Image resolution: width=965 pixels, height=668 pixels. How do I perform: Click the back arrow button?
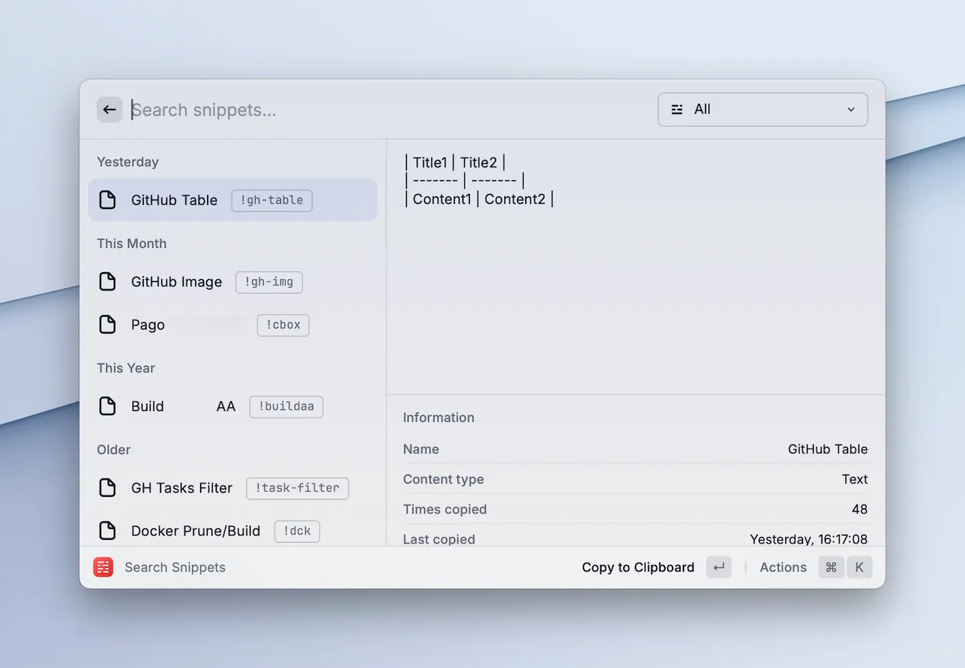tap(109, 110)
